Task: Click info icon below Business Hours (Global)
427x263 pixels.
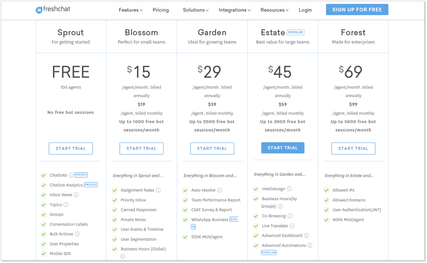Action: point(123,256)
